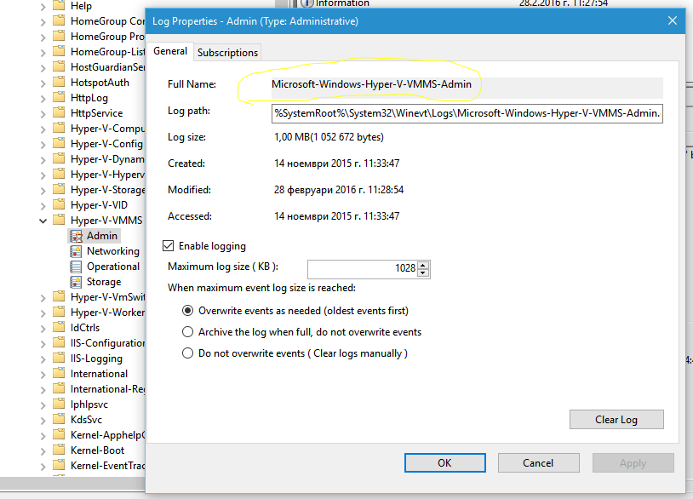
Task: Open the Operational log item
Action: pos(112,267)
